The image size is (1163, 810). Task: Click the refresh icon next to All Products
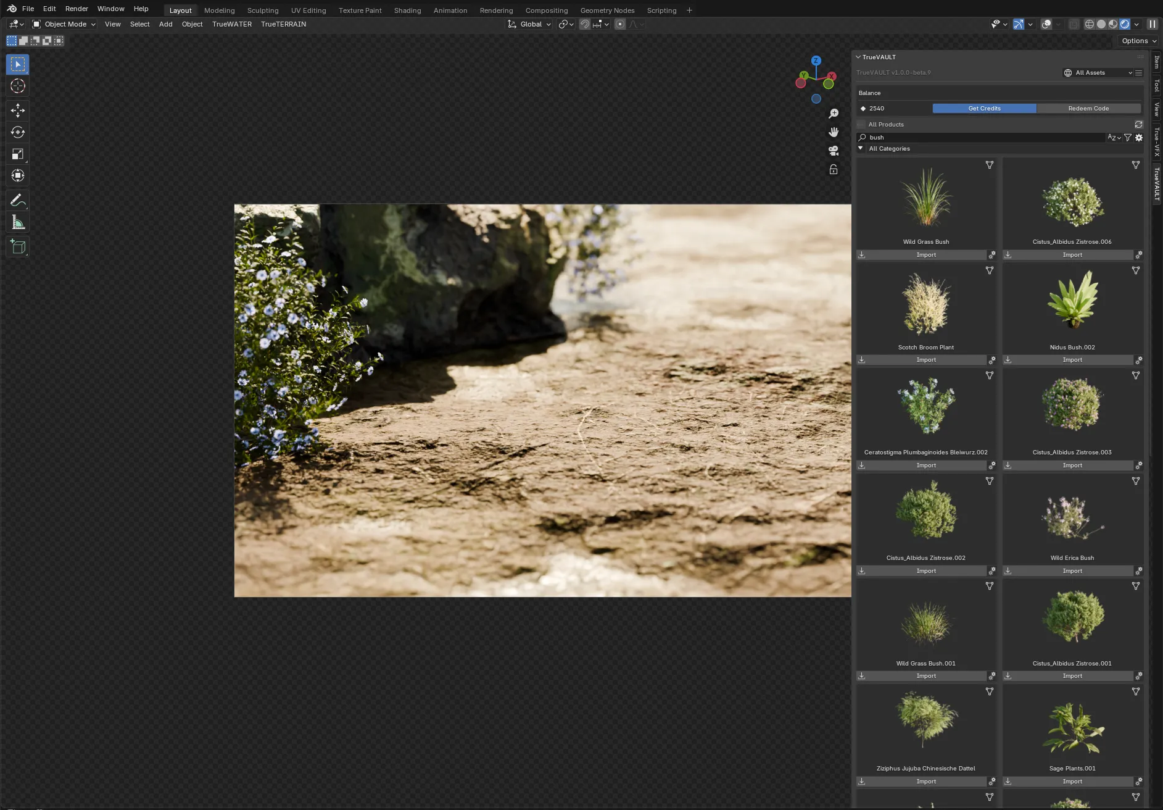[1138, 124]
